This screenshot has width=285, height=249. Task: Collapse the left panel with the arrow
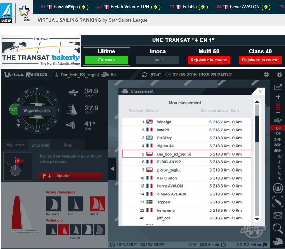click(112, 169)
